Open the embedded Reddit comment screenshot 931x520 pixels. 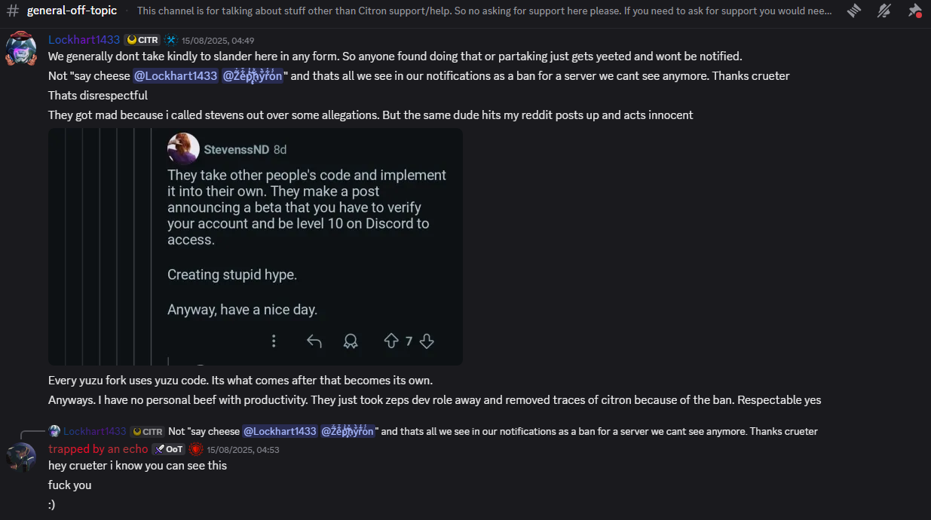256,246
